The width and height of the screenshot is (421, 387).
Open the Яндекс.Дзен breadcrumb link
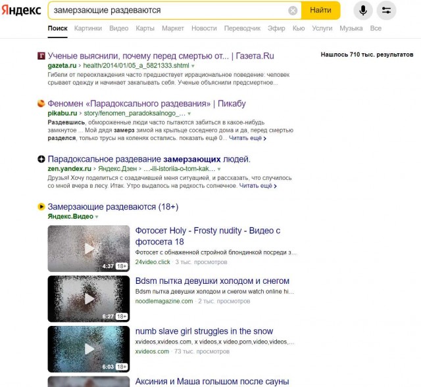tap(117, 169)
